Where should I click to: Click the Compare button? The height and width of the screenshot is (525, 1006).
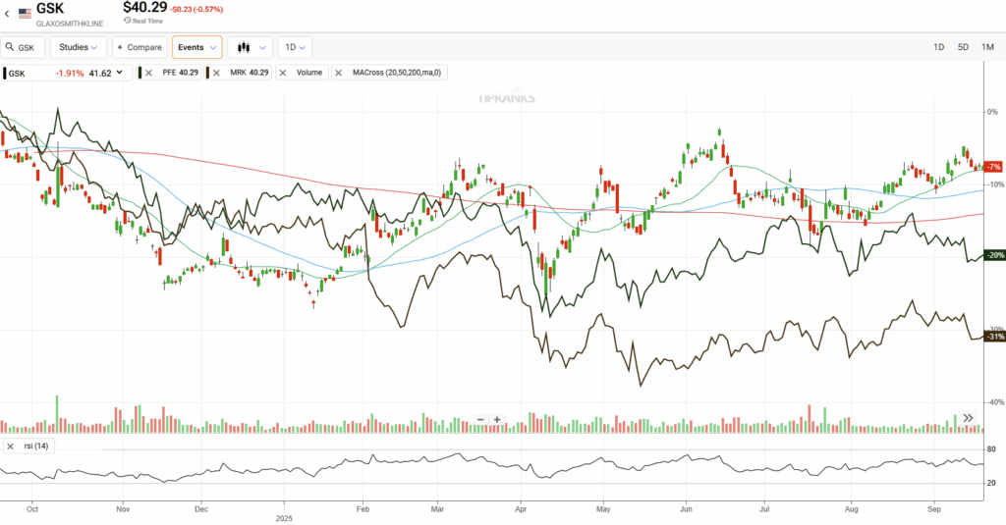point(140,47)
